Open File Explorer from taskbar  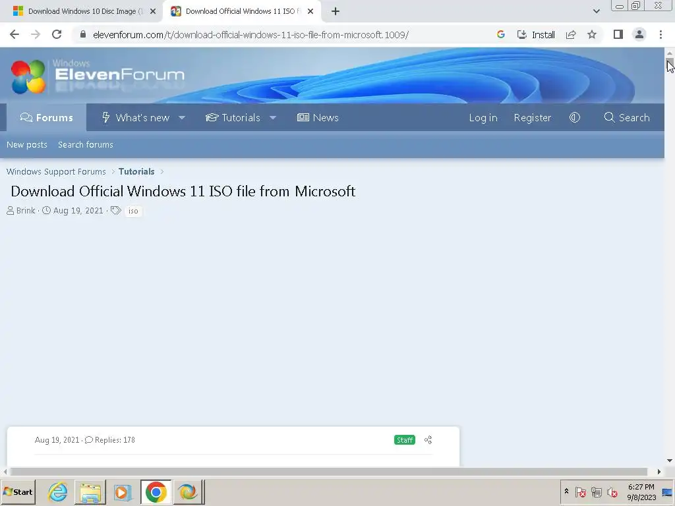pos(90,492)
